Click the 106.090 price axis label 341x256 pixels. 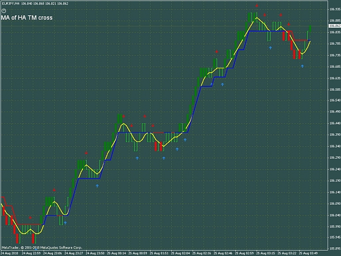tap(335, 204)
